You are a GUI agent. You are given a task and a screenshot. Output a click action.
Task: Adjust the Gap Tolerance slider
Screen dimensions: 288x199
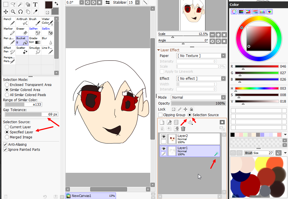pyautogui.click(x=31, y=114)
